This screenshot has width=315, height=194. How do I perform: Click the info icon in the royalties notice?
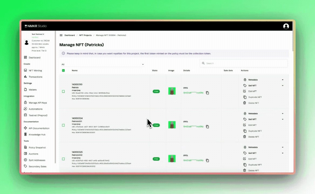tap(63, 53)
